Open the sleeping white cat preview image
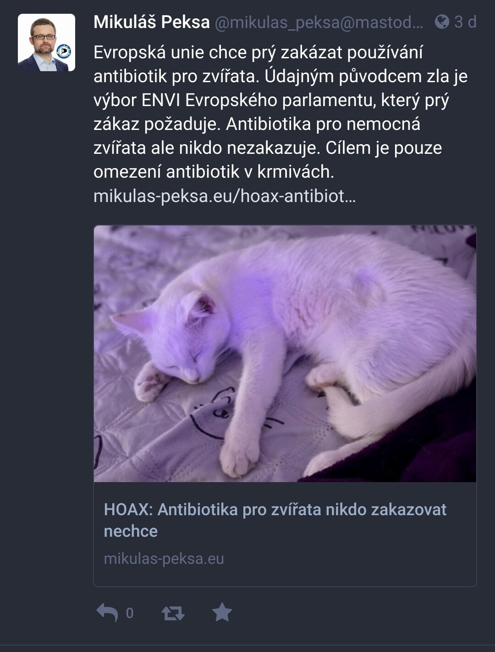495x652 pixels. (x=285, y=354)
